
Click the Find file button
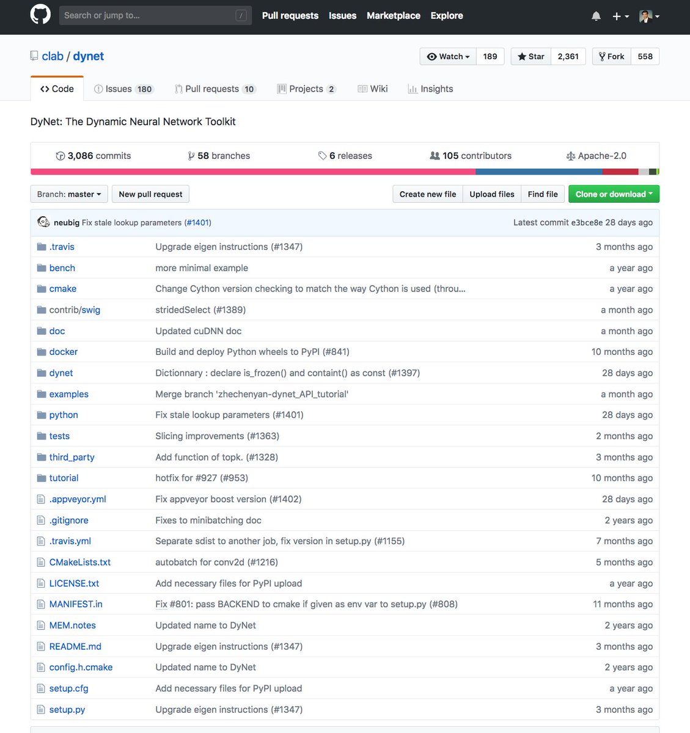click(543, 194)
